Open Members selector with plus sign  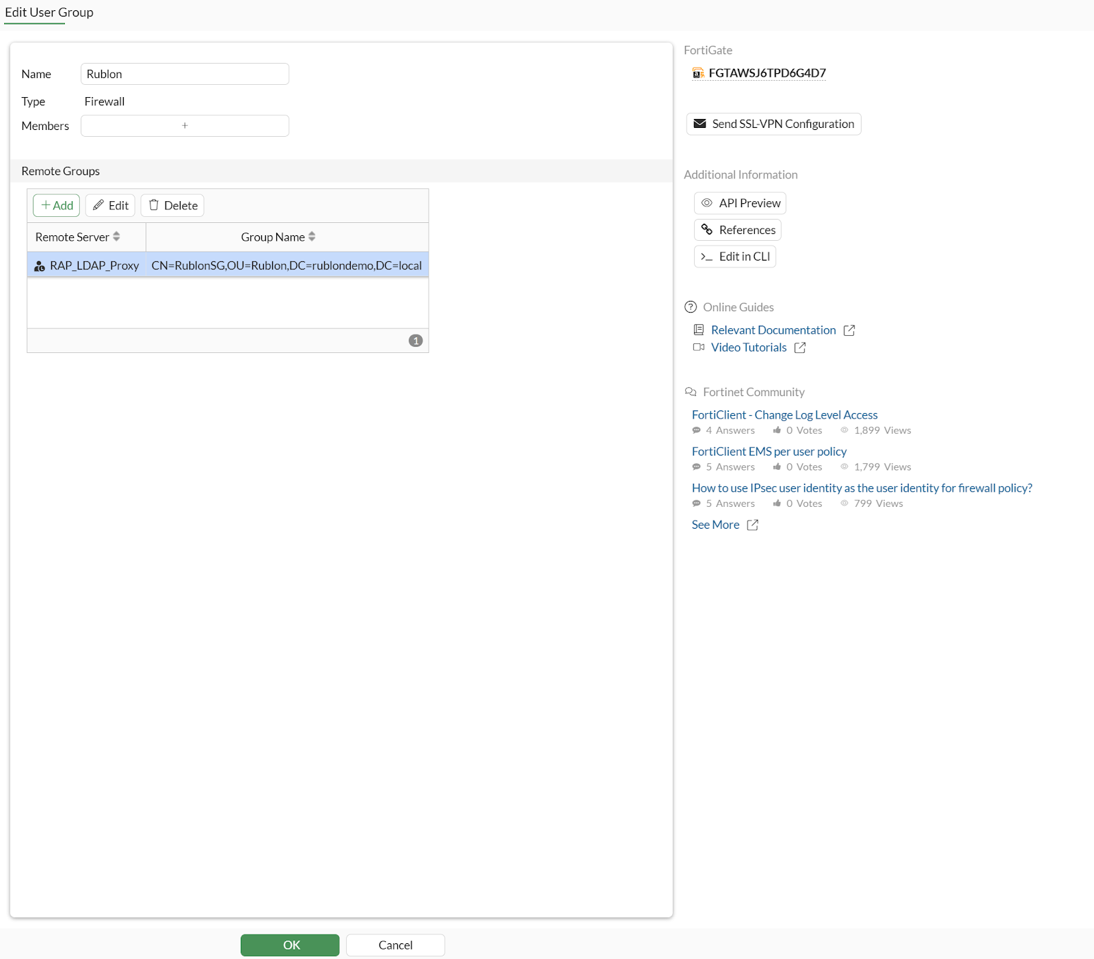[185, 126]
